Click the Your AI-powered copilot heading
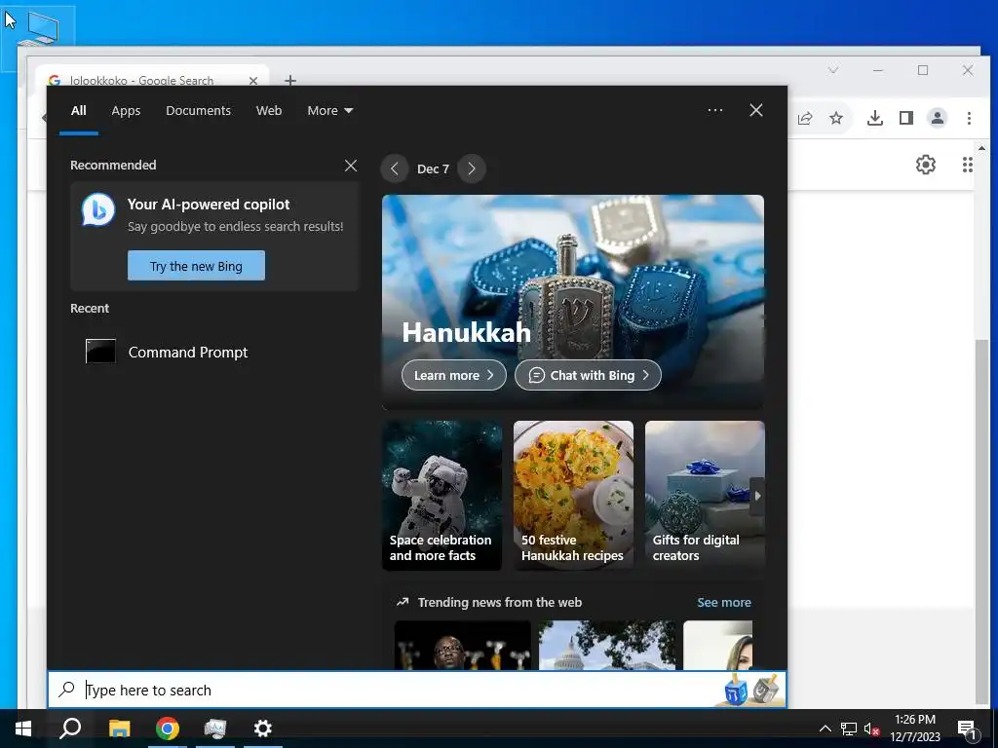Screen dimensions: 998x748 209,205
